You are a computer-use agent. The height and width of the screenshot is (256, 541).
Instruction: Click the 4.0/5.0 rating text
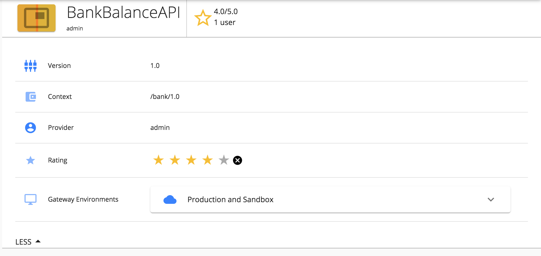coord(226,11)
